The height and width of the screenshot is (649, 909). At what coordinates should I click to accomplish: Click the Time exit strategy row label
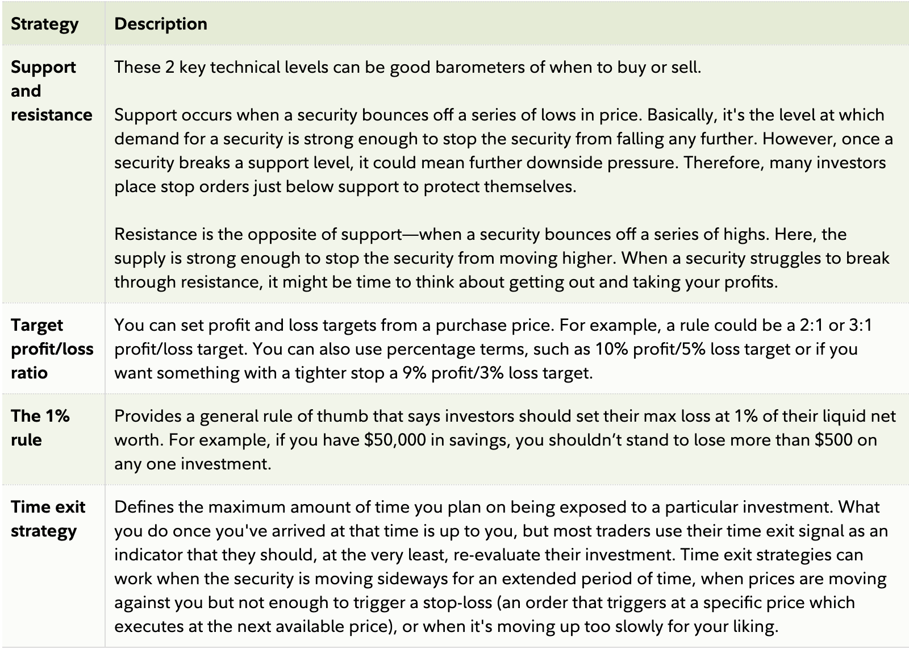48,518
